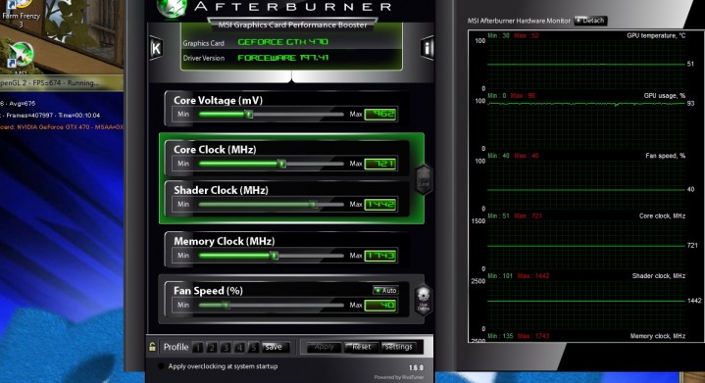This screenshot has height=383, width=705.
Task: Select the Memory Clock value field 1743
Action: click(380, 256)
